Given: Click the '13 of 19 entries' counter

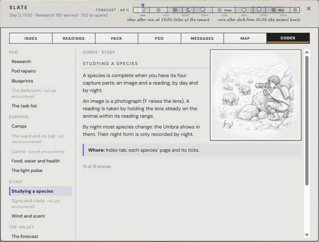Looking at the screenshot, I should pyautogui.click(x=97, y=167).
